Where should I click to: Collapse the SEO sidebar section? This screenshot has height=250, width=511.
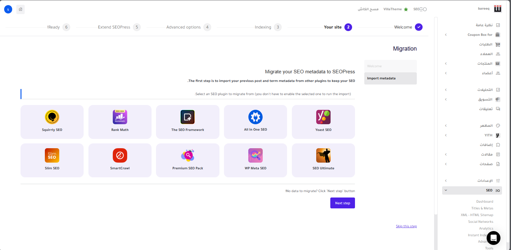(446, 190)
